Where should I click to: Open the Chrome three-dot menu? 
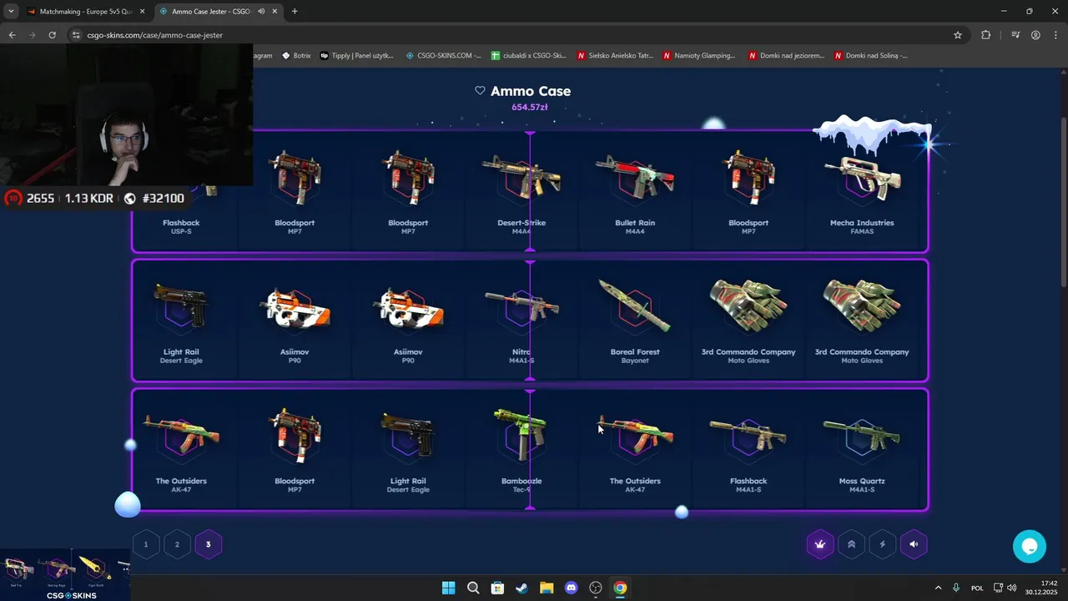(1055, 35)
